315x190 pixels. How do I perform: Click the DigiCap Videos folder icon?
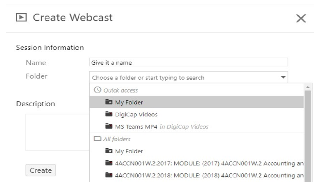109,114
